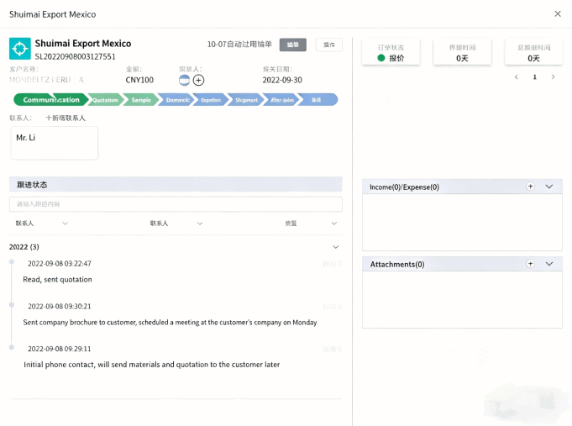
Task: Collapse the 2022 (3) follow-up group
Action: [336, 247]
